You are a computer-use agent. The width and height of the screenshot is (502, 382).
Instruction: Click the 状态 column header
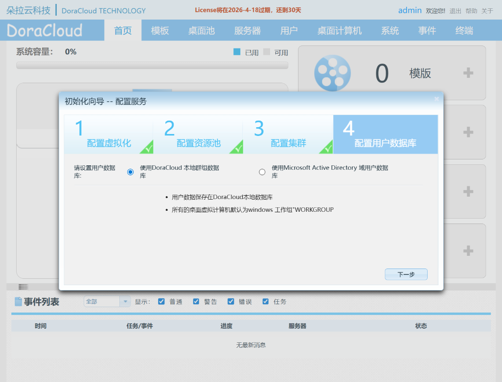click(x=421, y=326)
